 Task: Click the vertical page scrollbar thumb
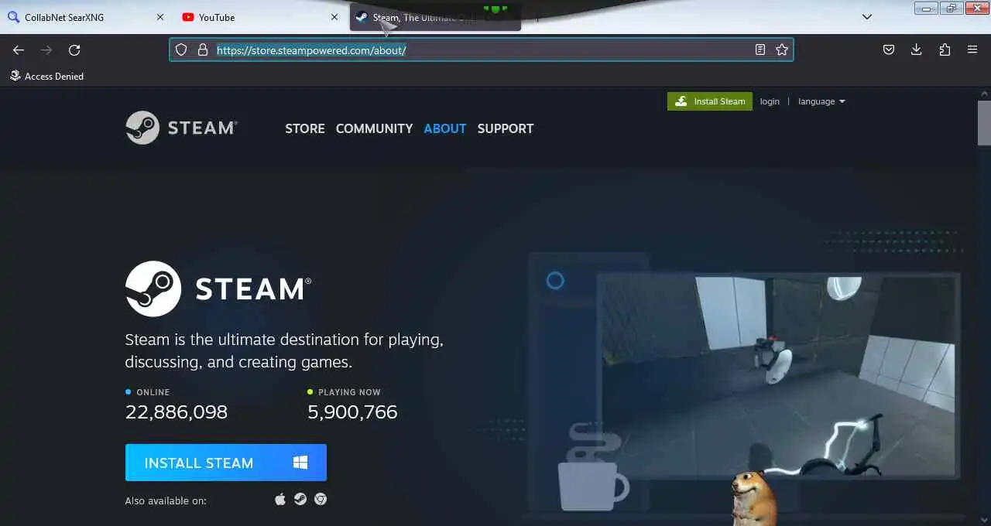click(984, 122)
